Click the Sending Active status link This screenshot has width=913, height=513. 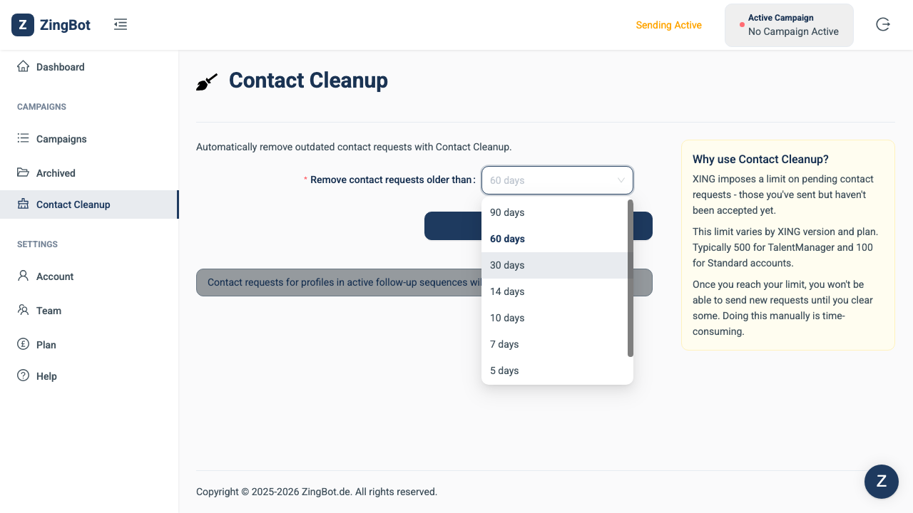point(669,25)
